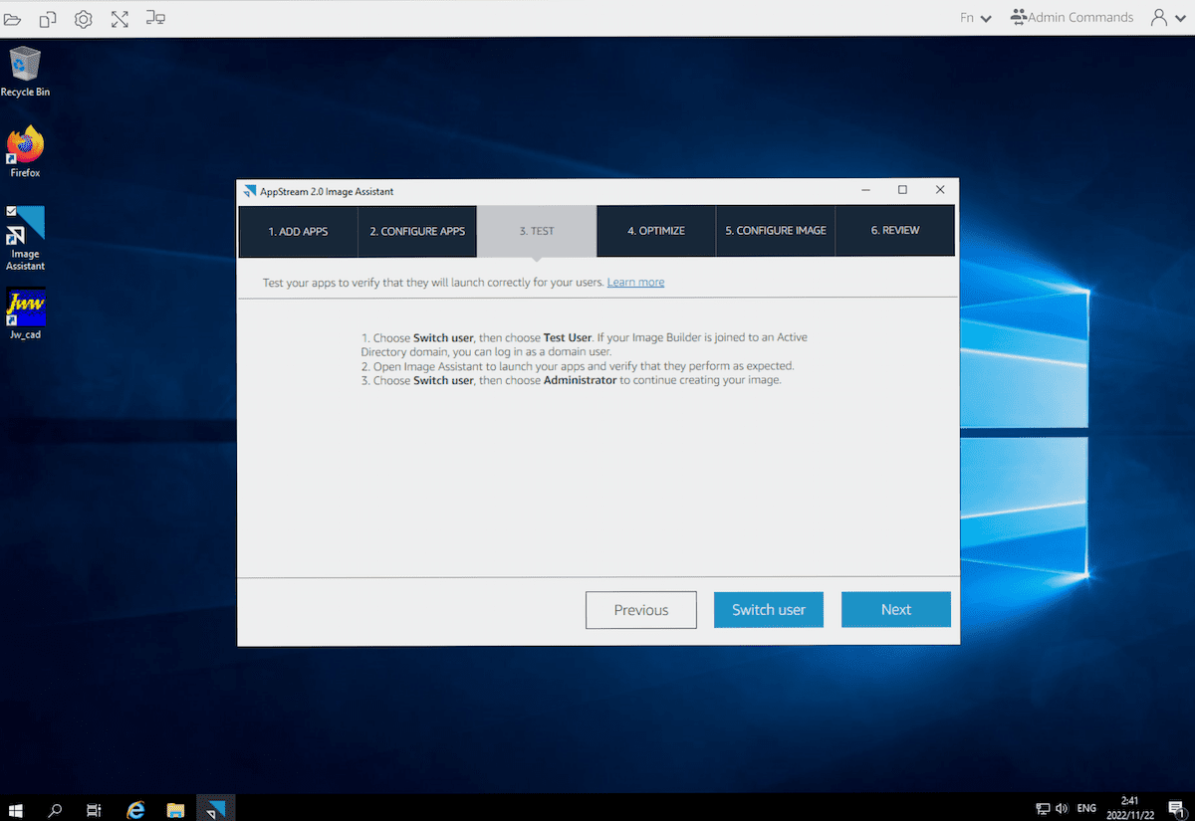Enter fullscreen mode via the expand arrows icon

tap(119, 18)
